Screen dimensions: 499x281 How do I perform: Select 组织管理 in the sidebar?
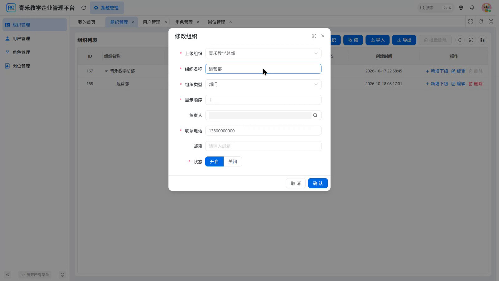(x=35, y=25)
